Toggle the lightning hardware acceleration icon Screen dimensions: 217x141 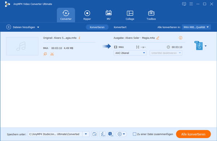103,134
